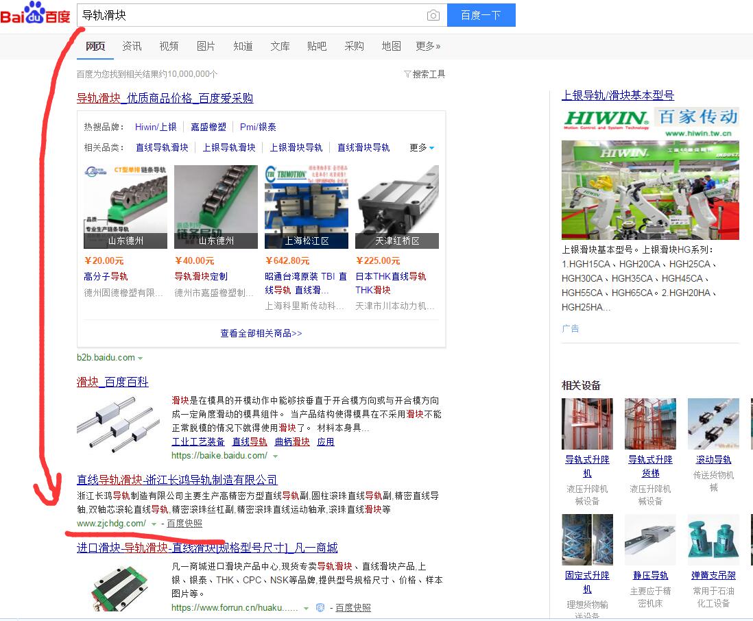753x621 pixels.
Task: Open the ¥40.00 山东德州 product thumbnail
Action: pos(215,207)
